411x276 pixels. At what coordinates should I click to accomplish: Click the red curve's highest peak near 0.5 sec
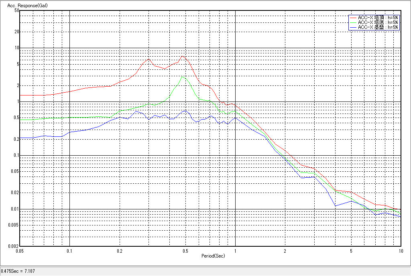pyautogui.click(x=182, y=56)
